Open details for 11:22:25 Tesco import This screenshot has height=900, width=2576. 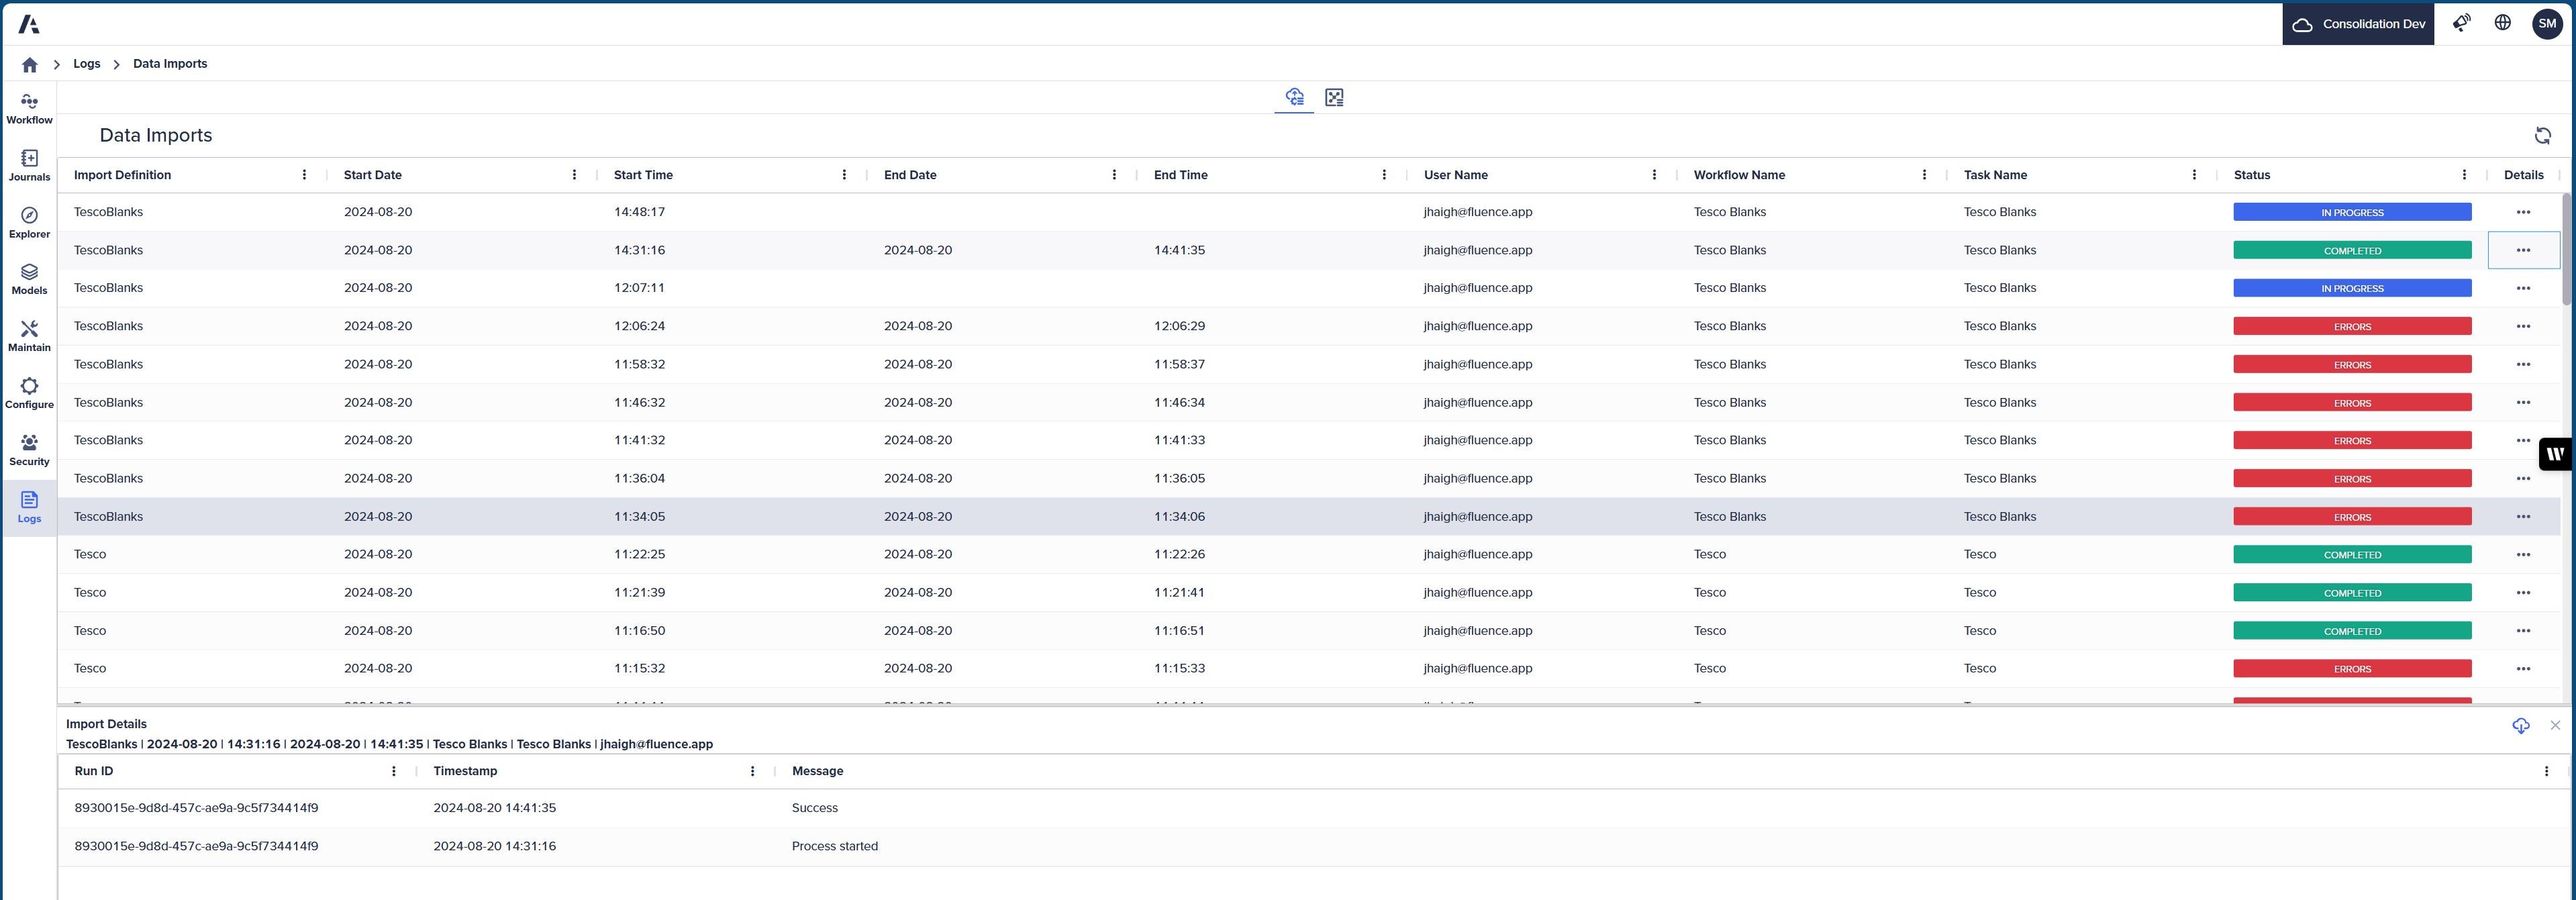pos(2523,554)
